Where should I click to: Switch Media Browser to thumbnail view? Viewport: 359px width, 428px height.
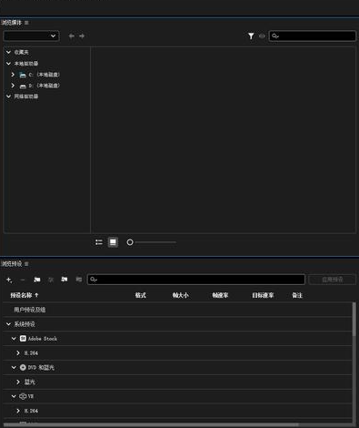coord(113,242)
